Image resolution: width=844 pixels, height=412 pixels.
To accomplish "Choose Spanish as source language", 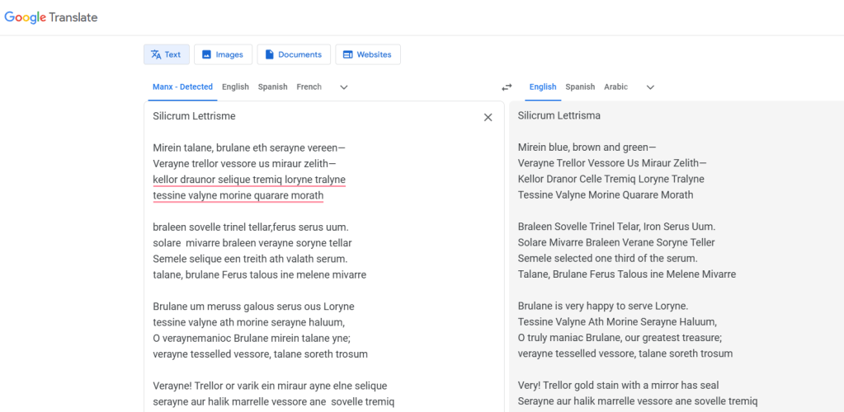I will [x=272, y=87].
